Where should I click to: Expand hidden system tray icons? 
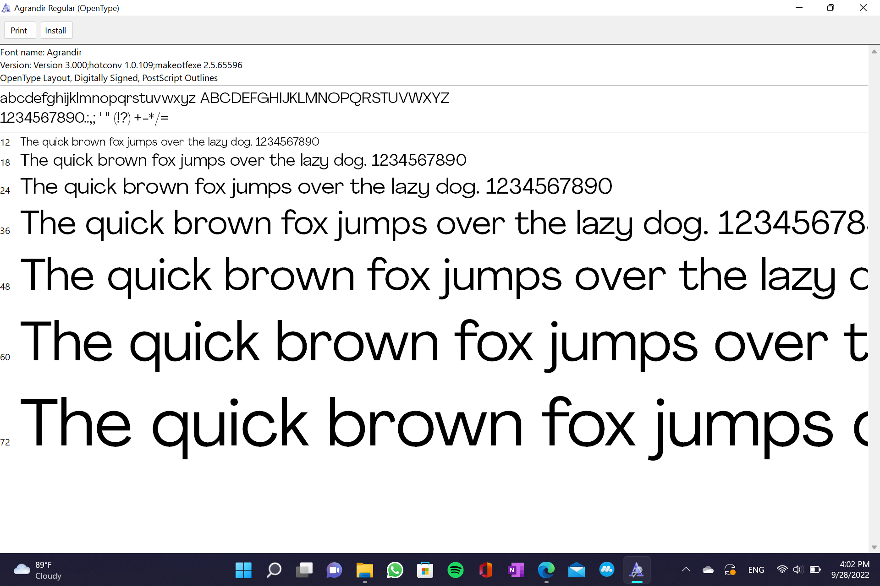[x=686, y=570]
